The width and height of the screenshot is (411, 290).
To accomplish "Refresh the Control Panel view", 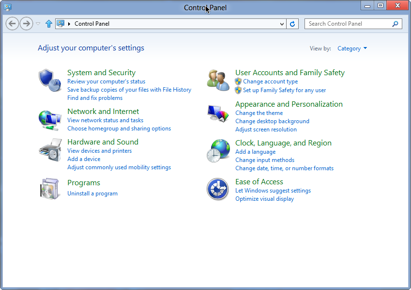I will tap(292, 24).
